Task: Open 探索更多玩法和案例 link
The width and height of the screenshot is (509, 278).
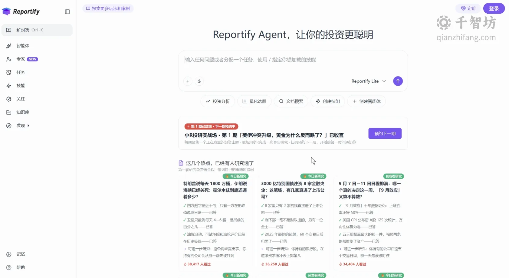Action: tap(108, 8)
